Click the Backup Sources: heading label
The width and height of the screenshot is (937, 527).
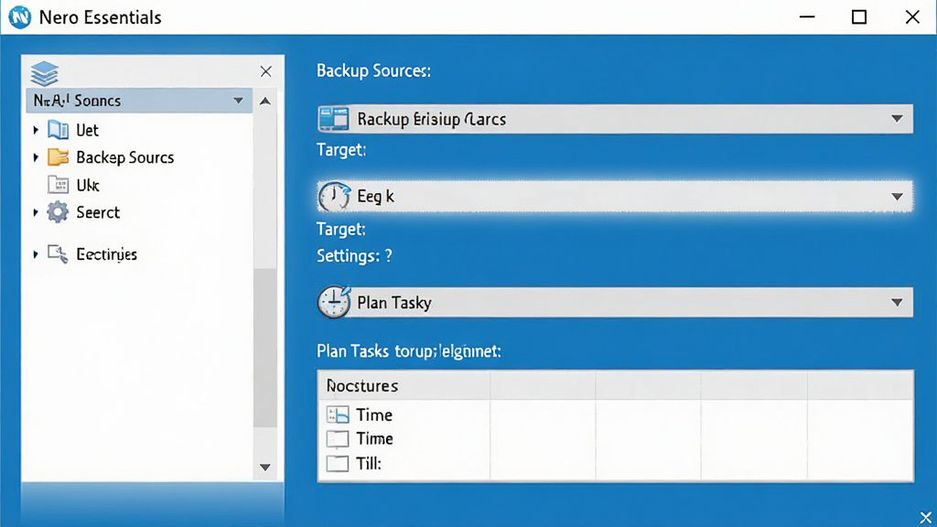coord(373,70)
